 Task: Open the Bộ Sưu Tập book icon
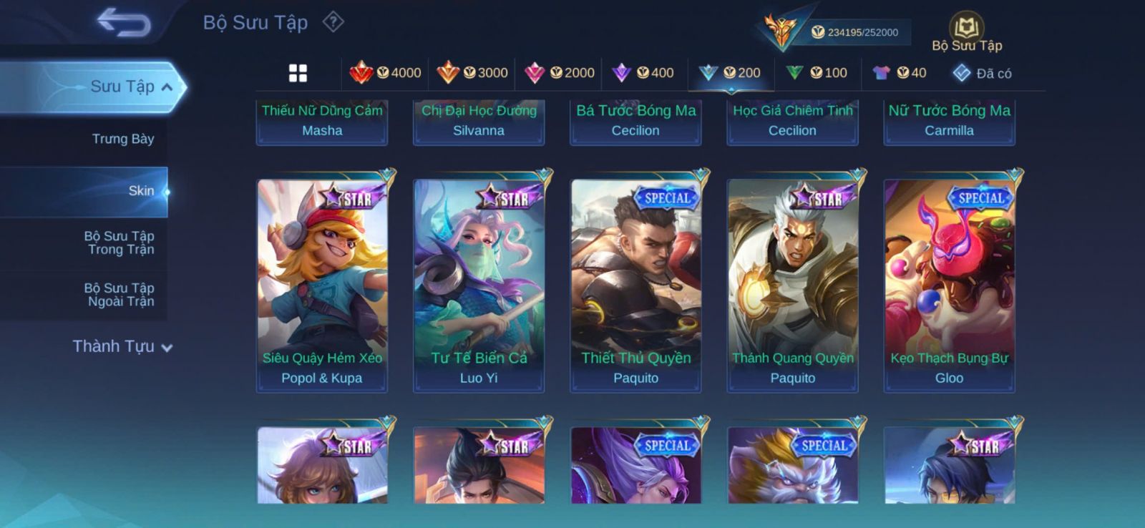(967, 33)
